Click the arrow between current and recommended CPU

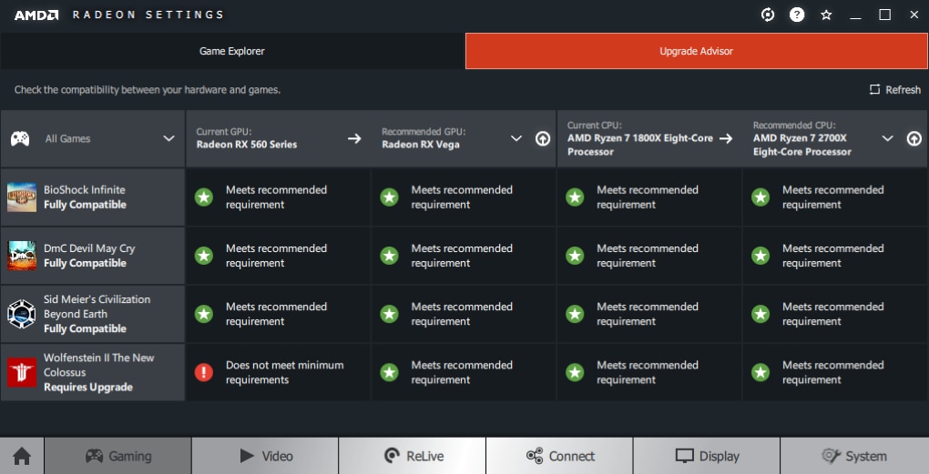tap(726, 138)
